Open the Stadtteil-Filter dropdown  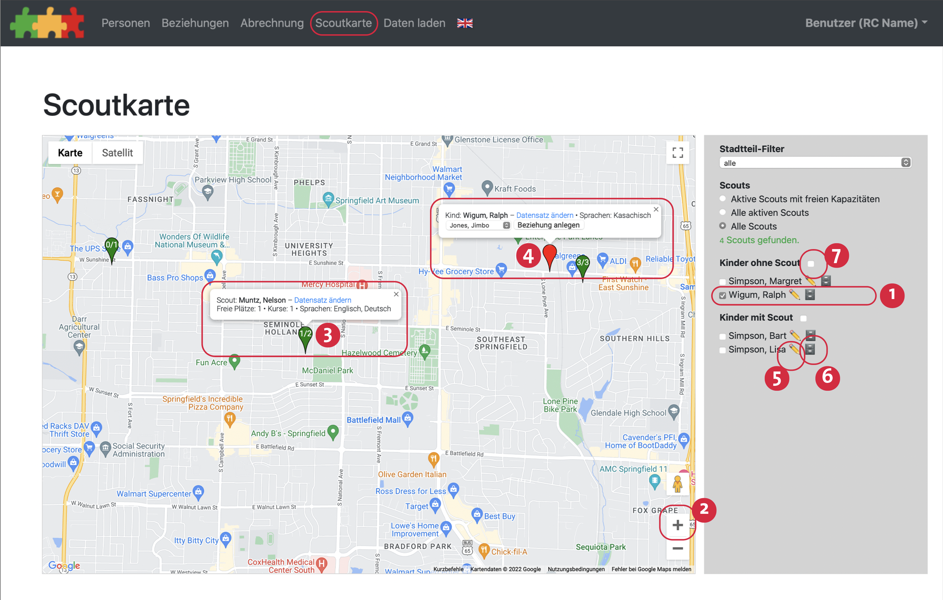coord(815,163)
